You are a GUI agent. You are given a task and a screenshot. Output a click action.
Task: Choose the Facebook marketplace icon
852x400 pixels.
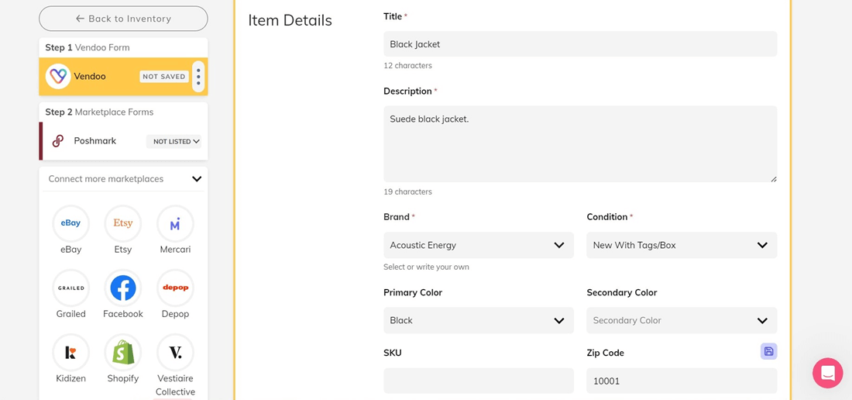123,288
